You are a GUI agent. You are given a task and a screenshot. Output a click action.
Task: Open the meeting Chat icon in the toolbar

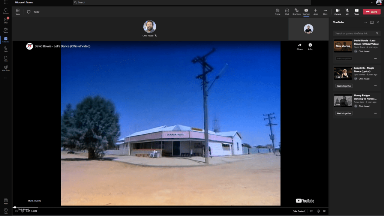(x=287, y=11)
